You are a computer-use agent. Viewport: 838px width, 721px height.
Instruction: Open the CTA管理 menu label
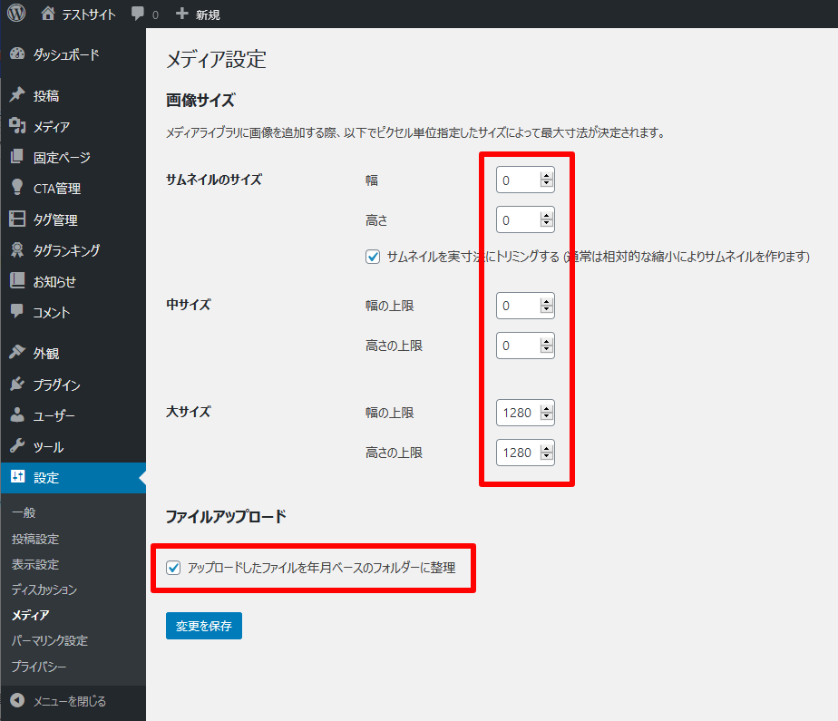(56, 188)
